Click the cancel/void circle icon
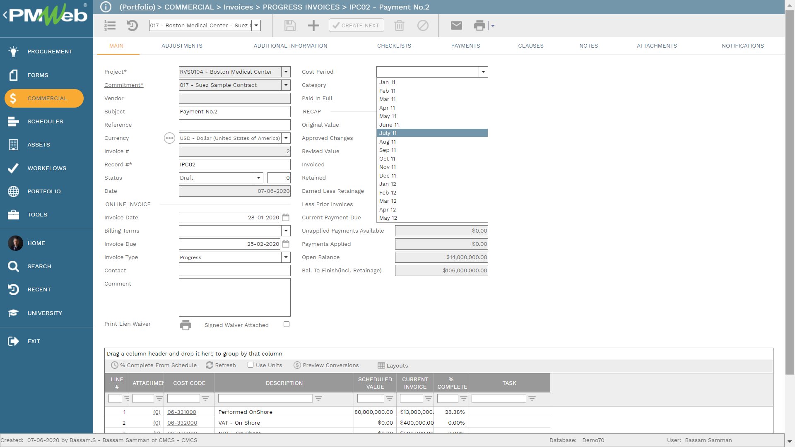The width and height of the screenshot is (795, 447). pyautogui.click(x=423, y=26)
